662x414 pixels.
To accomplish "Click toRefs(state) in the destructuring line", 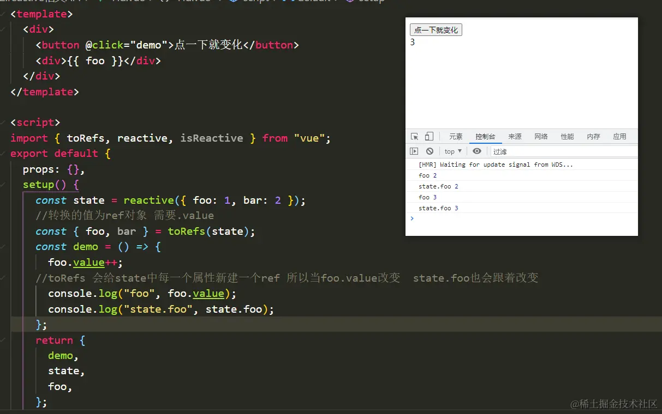I will click(208, 232).
